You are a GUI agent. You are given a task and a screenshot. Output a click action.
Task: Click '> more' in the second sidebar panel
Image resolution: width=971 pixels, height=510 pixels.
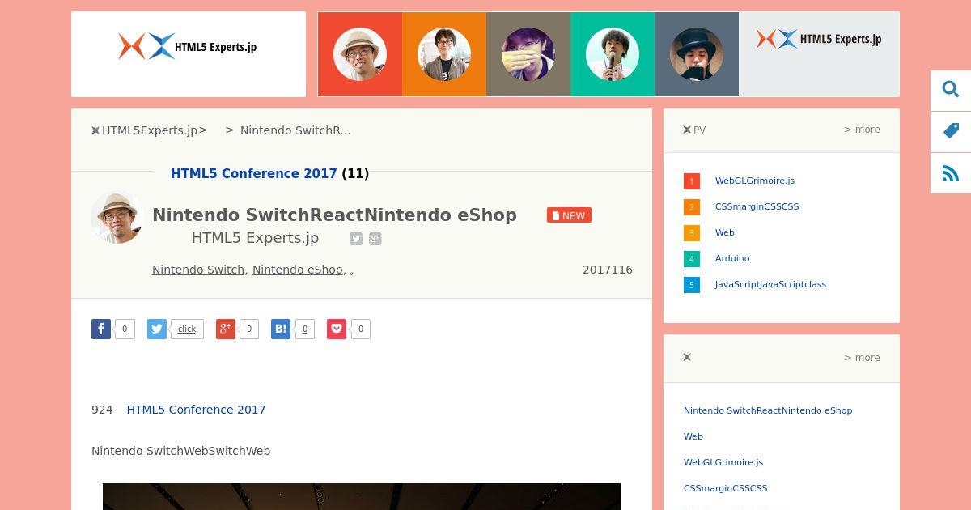tap(862, 358)
